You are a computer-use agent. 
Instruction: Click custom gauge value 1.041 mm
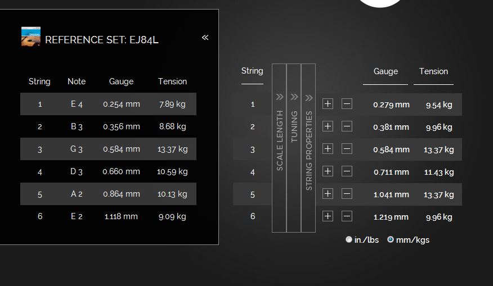[391, 194]
